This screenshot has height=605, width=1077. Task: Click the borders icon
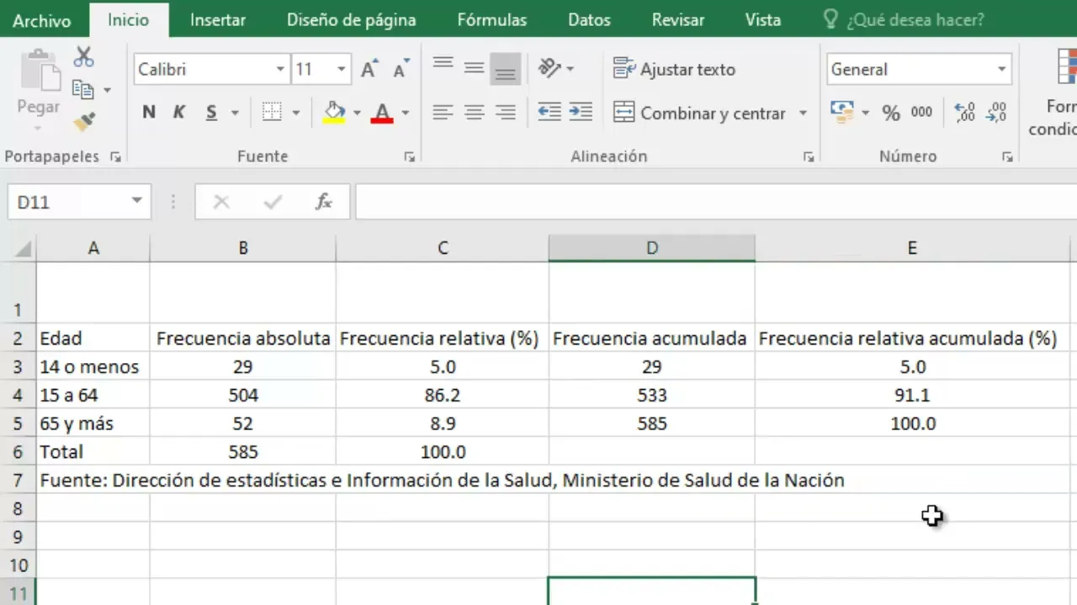[x=271, y=113]
